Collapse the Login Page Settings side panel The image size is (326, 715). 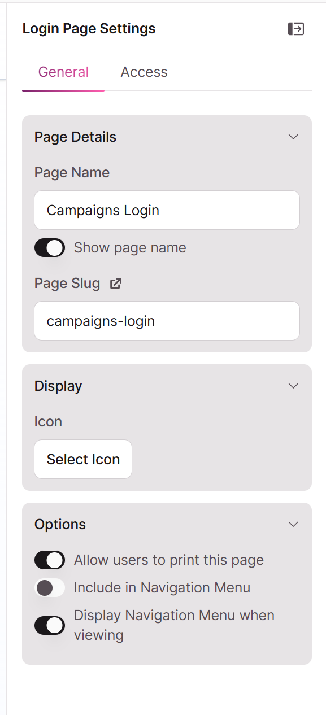(296, 29)
